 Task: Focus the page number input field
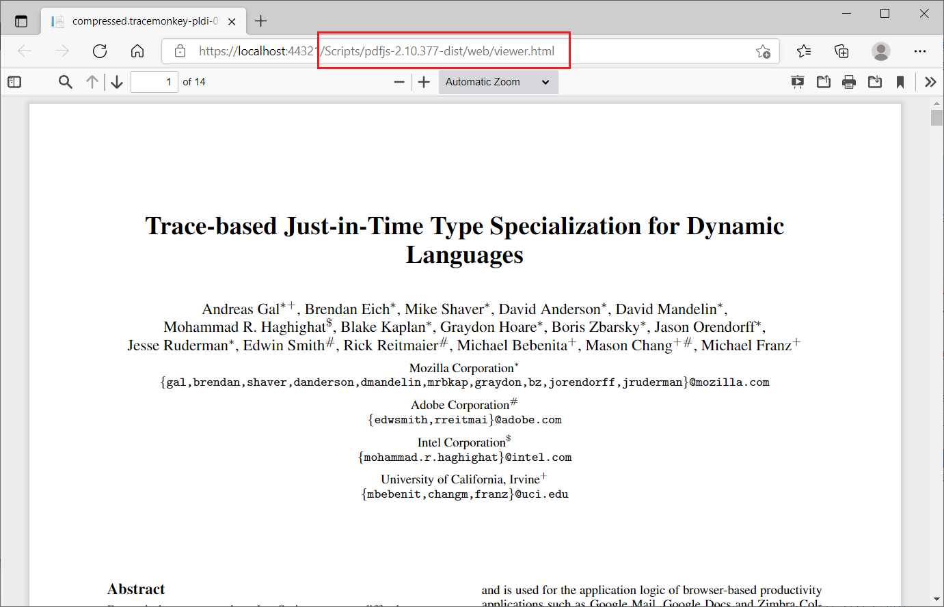[x=154, y=81]
